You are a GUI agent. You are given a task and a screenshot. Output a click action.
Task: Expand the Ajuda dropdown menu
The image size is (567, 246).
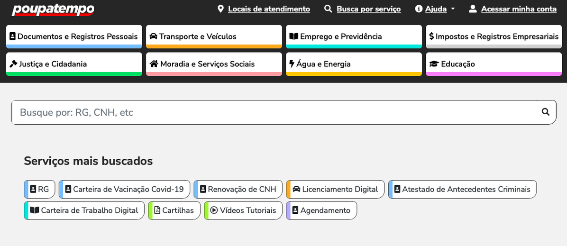click(435, 9)
